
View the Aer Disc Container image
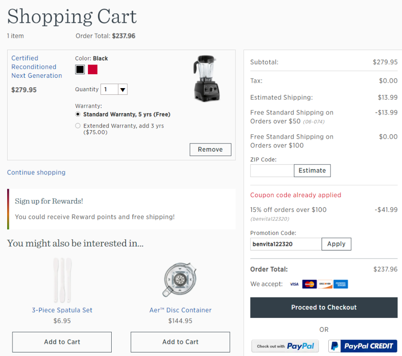pos(180,280)
